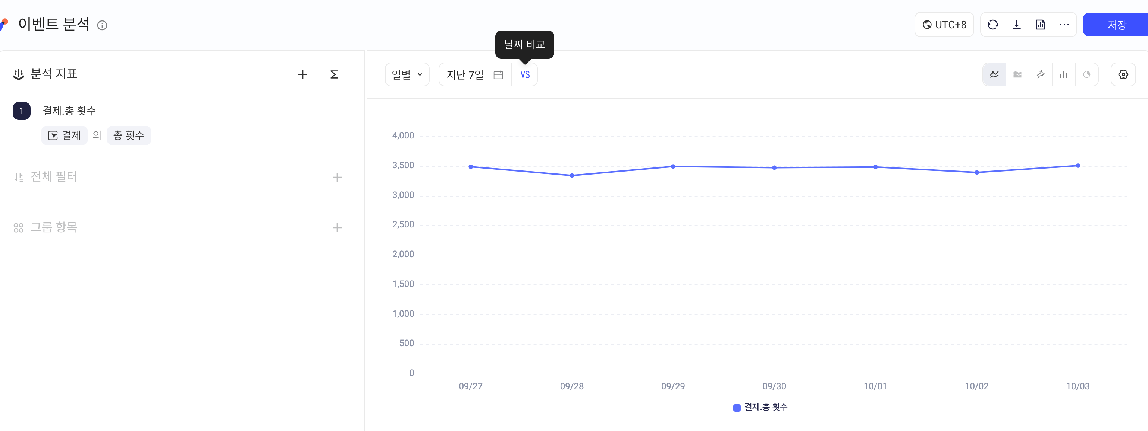Switch to stacked area chart view
The image size is (1148, 431).
tap(1017, 74)
